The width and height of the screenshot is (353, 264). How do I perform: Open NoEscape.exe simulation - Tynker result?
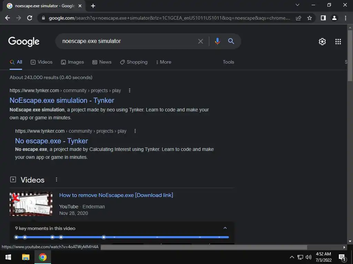tap(62, 100)
